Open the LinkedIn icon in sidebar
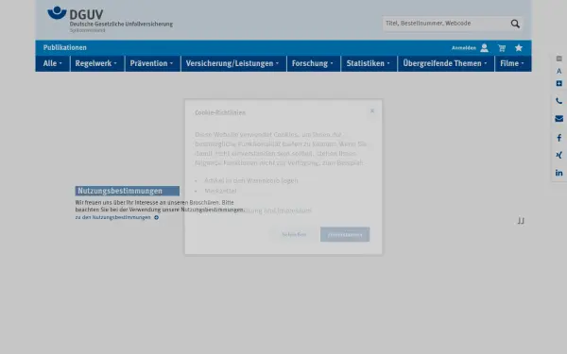Viewport: 567px width, 354px height. point(559,173)
